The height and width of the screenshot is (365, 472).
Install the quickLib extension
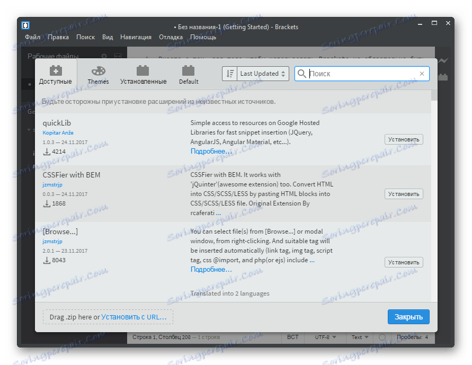403,139
